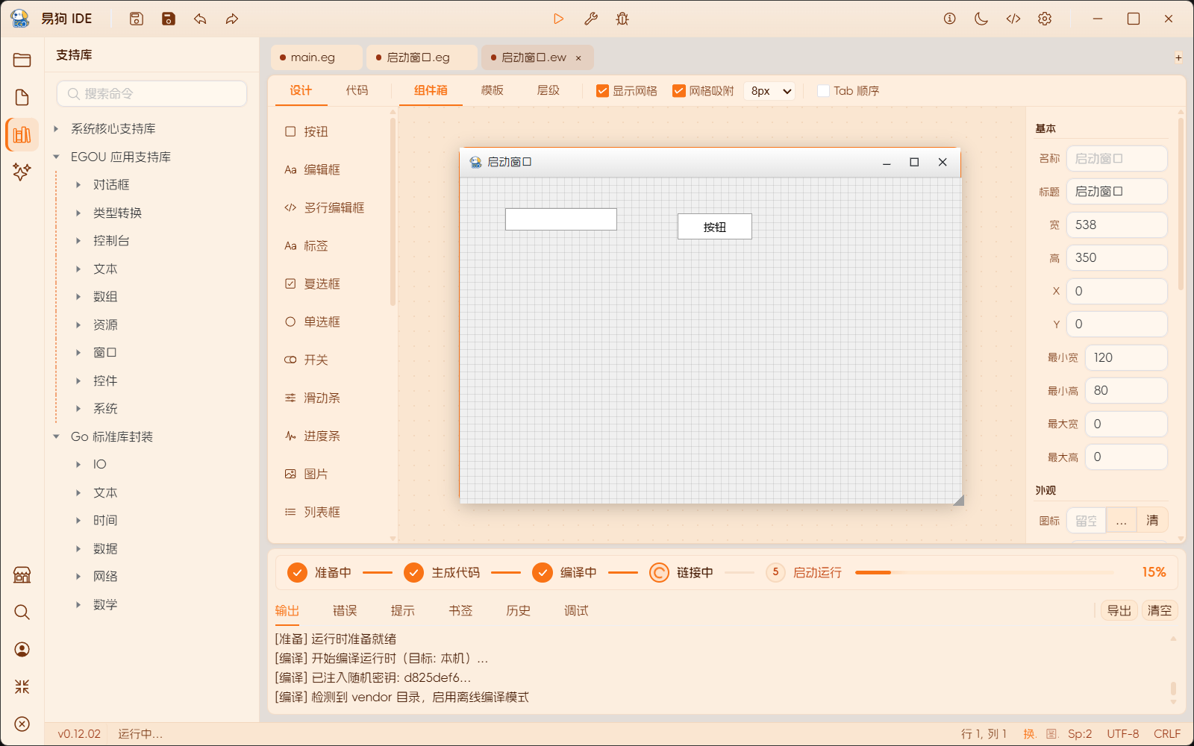Click the CRLF line ending status item
Screen dimensions: 1194x746
click(x=1167, y=734)
